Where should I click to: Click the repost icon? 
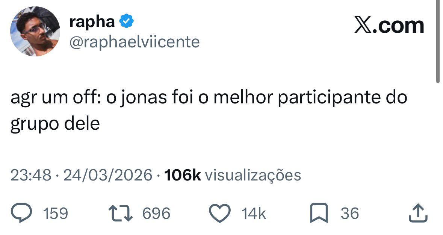[121, 213]
